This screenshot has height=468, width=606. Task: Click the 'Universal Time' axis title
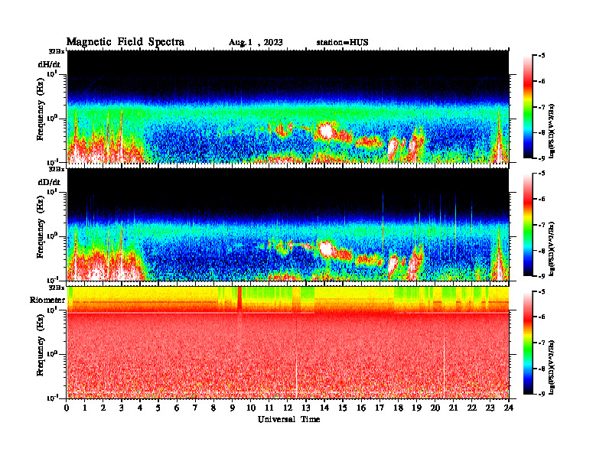click(x=288, y=419)
